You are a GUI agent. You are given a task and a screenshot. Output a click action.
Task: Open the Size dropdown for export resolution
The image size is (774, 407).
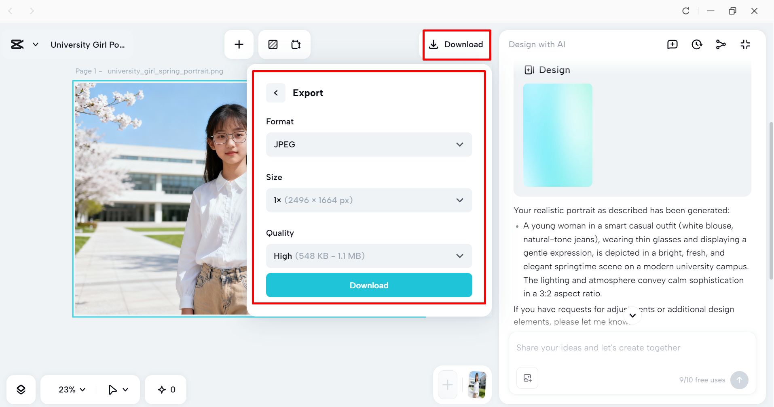click(x=368, y=200)
